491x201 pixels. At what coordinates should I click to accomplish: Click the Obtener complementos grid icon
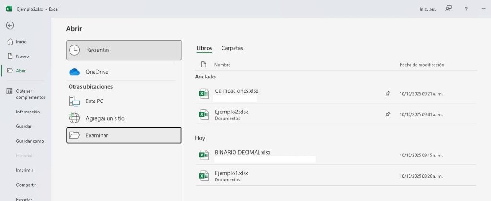pos(10,91)
